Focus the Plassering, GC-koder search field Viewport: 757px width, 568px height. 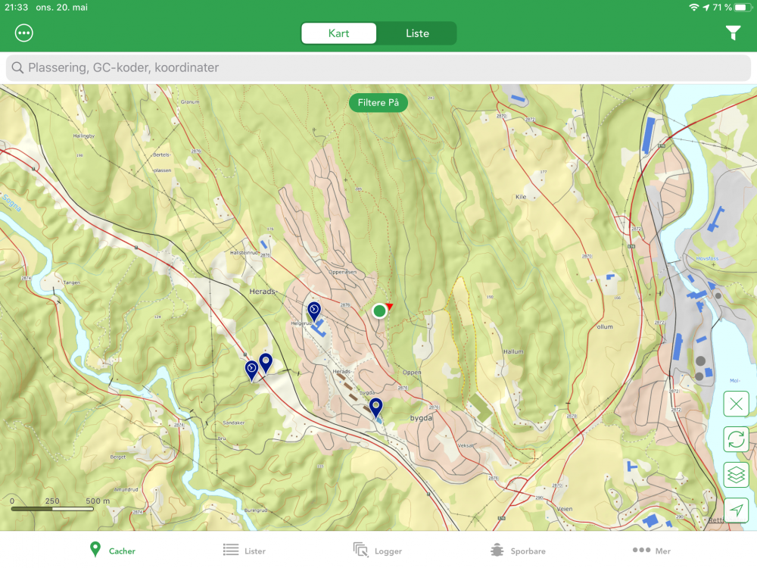(378, 67)
